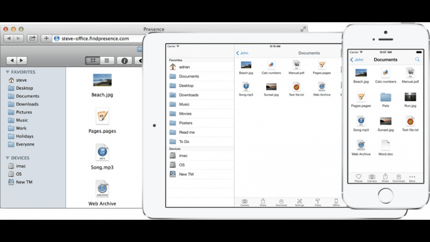Open Calc.numbers on iPad
Screen dimensions: 430x242
point(271,68)
